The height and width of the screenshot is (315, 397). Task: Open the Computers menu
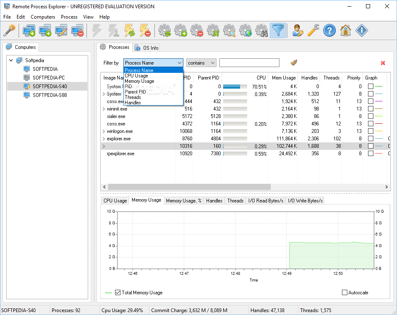pyautogui.click(x=43, y=17)
